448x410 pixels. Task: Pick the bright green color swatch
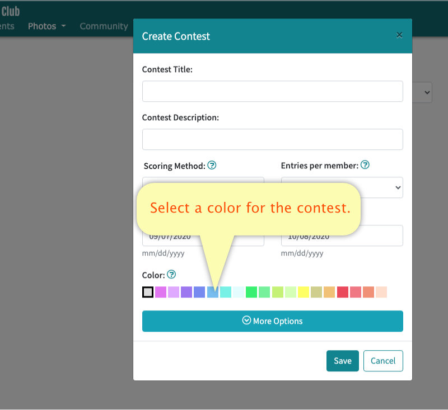(251, 292)
